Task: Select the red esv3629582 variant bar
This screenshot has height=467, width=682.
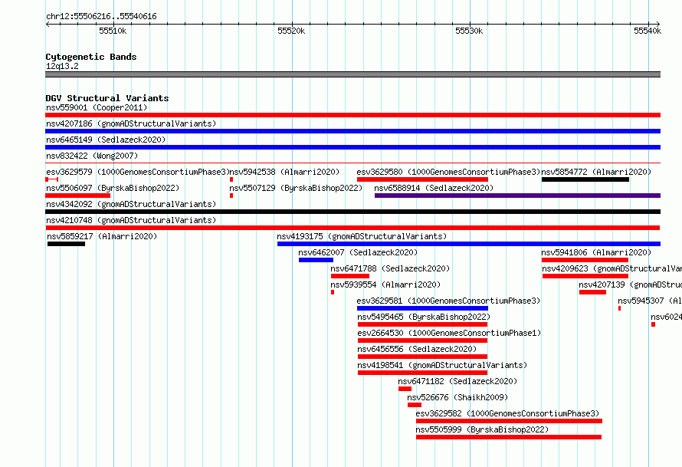Action: pos(509,421)
